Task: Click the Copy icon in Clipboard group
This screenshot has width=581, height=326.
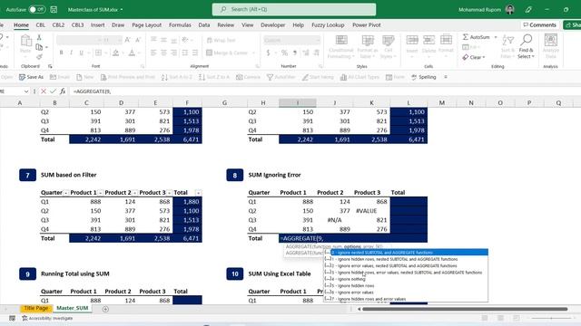Action: [39, 47]
